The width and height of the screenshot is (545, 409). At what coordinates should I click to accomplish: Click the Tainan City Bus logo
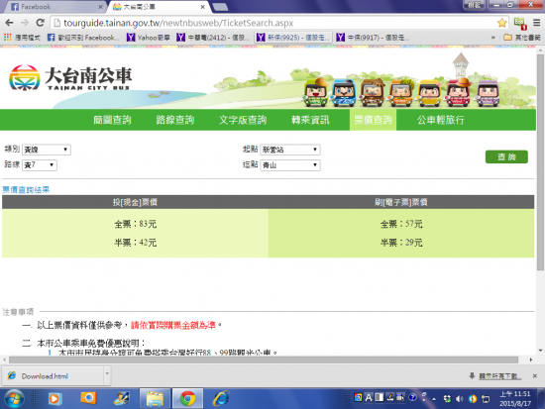(70, 77)
